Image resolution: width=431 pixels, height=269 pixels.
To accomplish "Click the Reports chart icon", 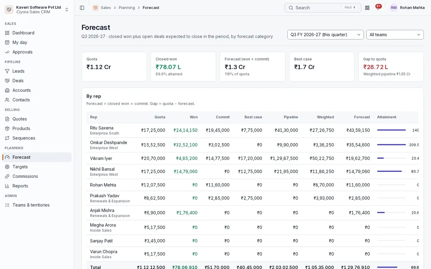I will (7, 186).
